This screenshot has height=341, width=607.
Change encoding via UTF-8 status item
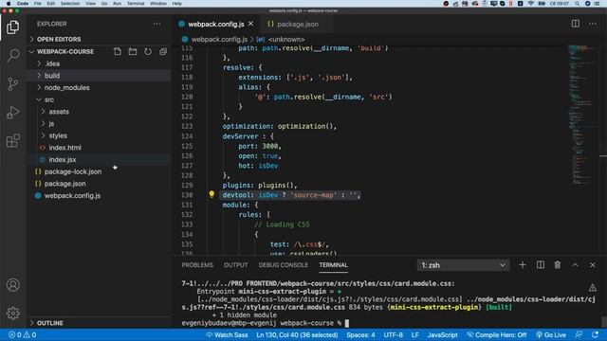(x=393, y=334)
